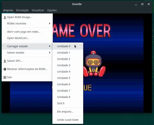Viewport: 154px width, 125px height.
Task: Choose Open ROM Image entry
Action: (27, 17)
